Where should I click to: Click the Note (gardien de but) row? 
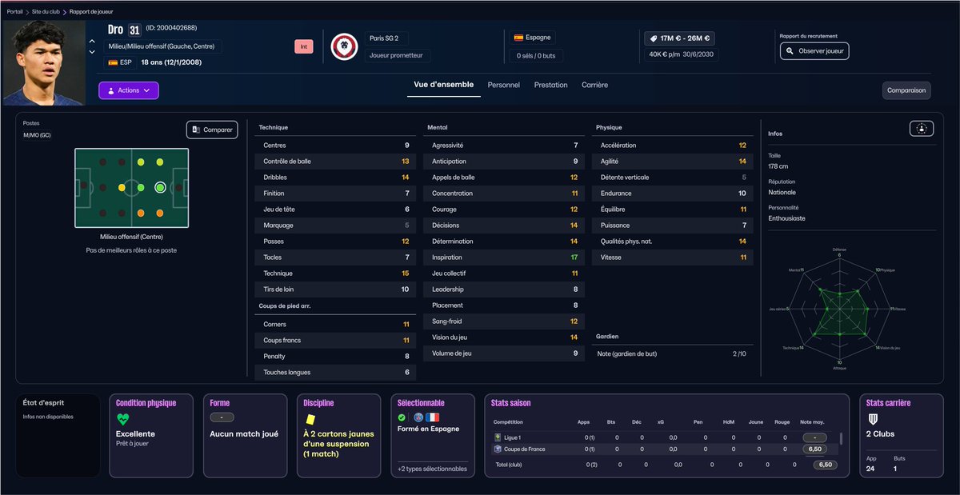673,353
